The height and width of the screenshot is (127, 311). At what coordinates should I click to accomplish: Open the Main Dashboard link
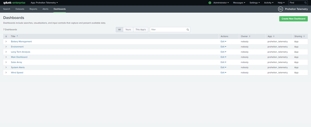(x=19, y=57)
